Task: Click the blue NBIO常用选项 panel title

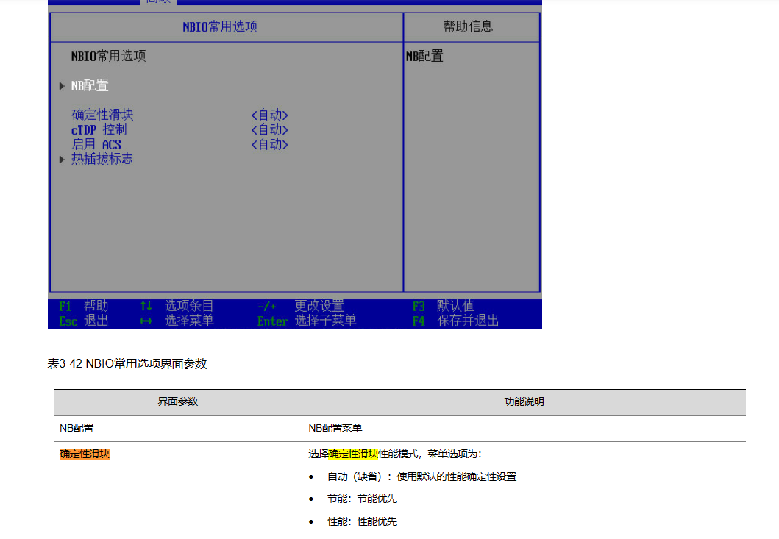Action: point(220,26)
